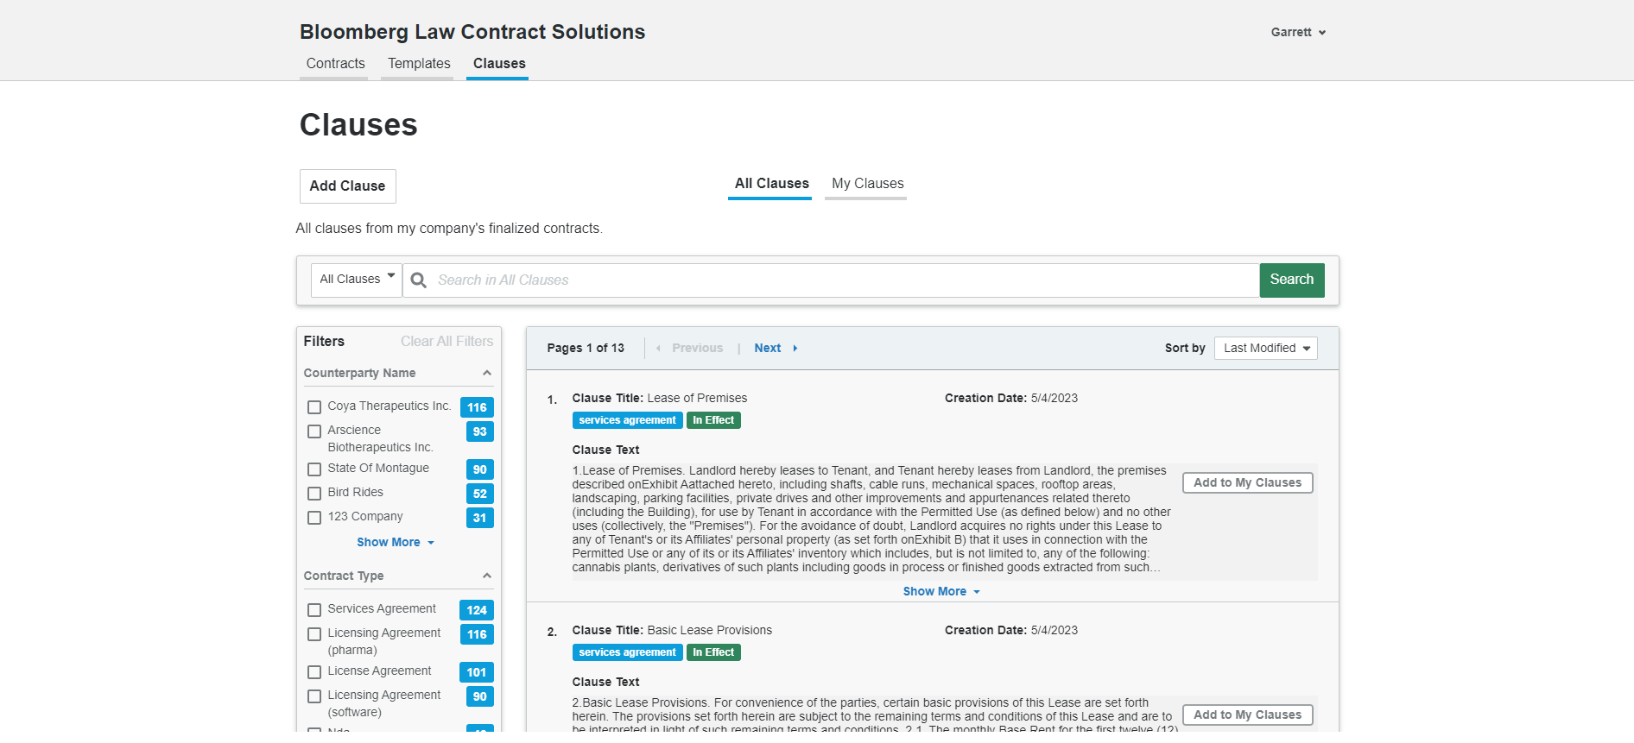Add Lease of Premises to My Clauses
This screenshot has width=1634, height=743.
point(1247,482)
